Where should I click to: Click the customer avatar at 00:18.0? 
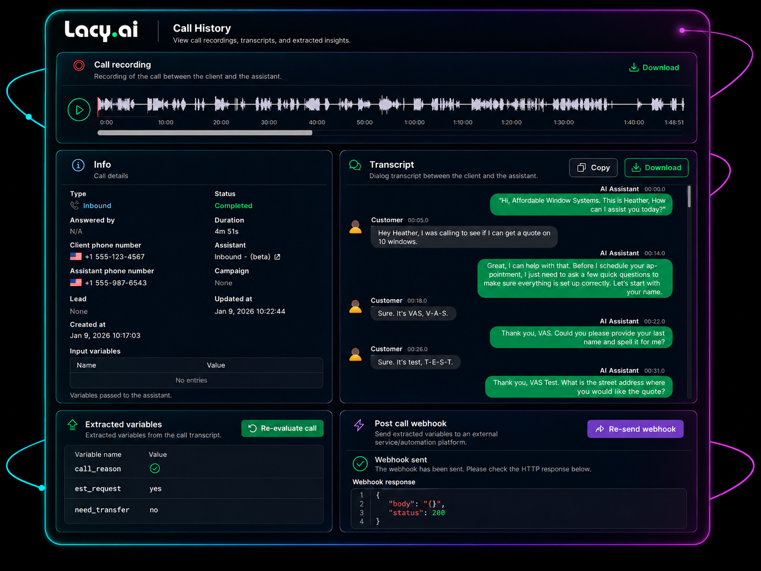355,306
